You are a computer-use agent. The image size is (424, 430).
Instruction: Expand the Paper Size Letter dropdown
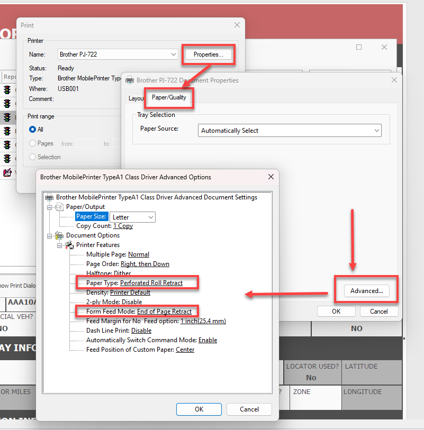151,217
